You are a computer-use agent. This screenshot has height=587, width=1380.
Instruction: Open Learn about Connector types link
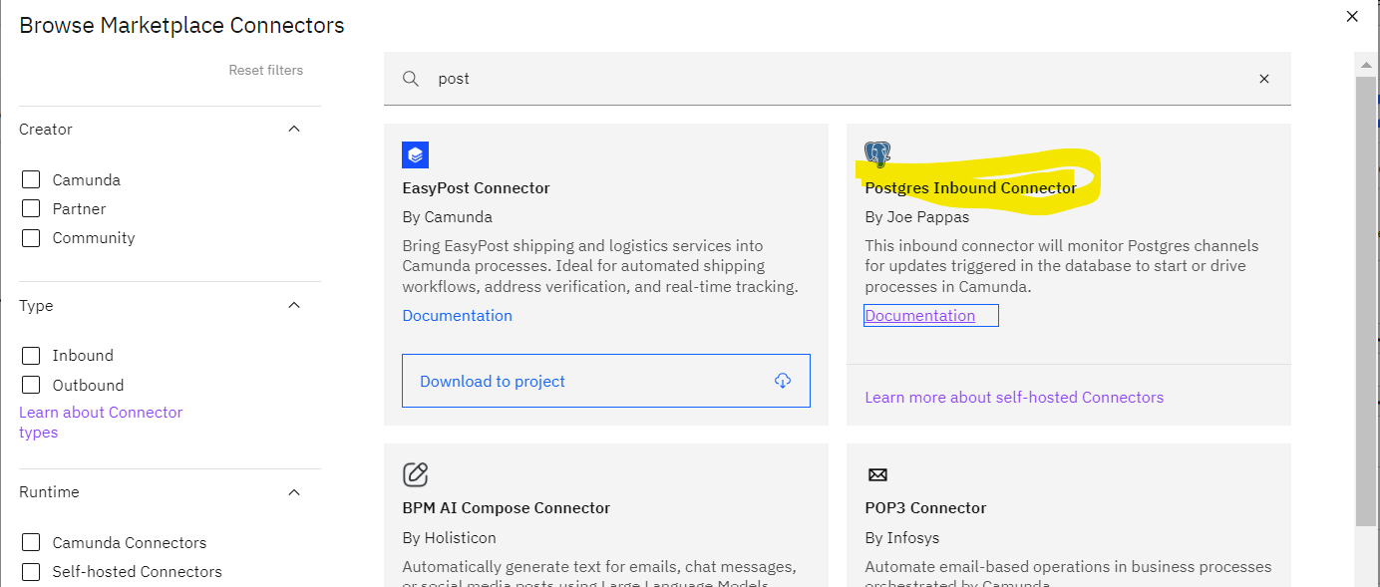click(x=101, y=423)
